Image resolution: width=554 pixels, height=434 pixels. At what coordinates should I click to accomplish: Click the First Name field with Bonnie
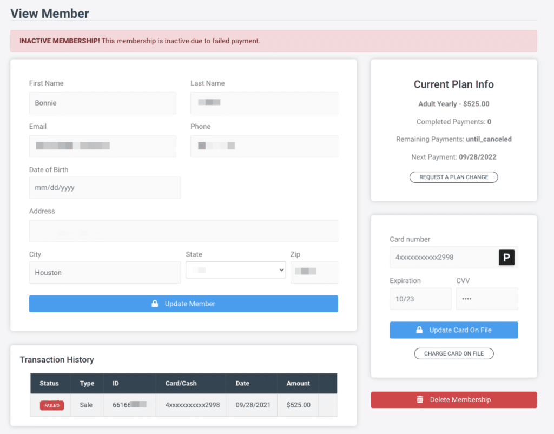tap(102, 103)
